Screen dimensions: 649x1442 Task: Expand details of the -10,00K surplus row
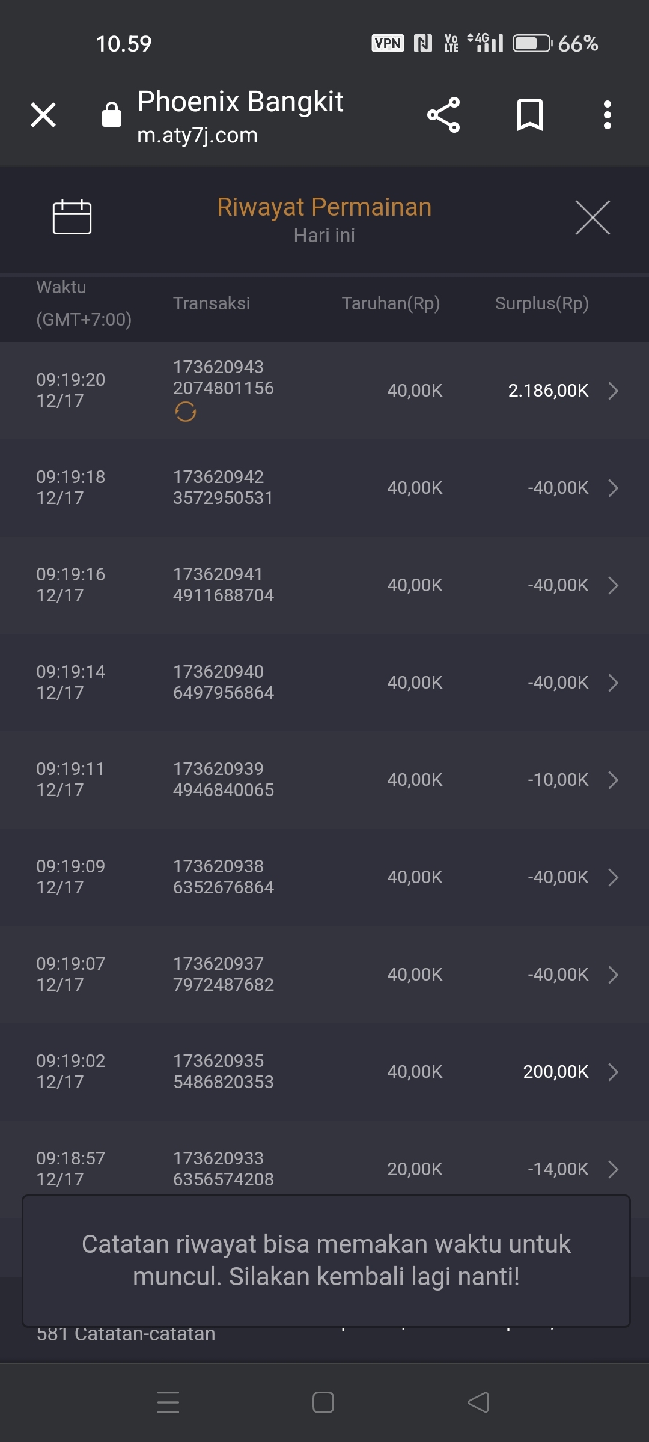click(613, 780)
